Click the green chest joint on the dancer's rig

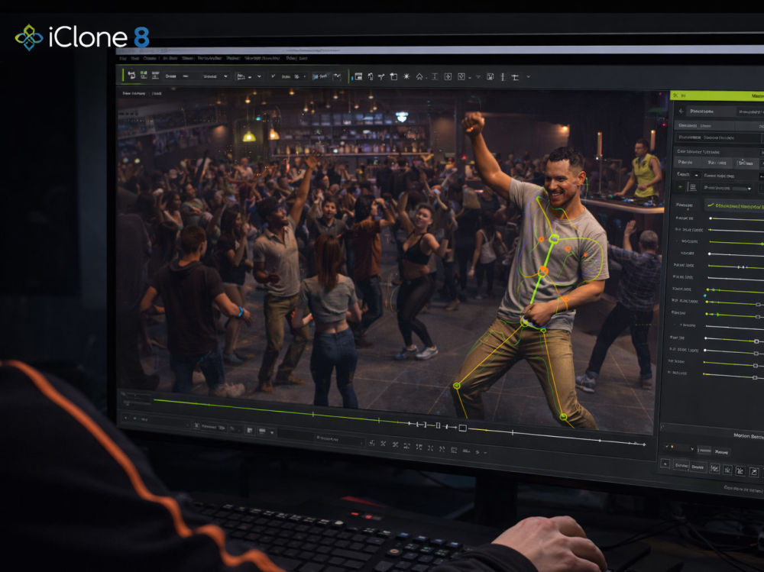(554, 239)
